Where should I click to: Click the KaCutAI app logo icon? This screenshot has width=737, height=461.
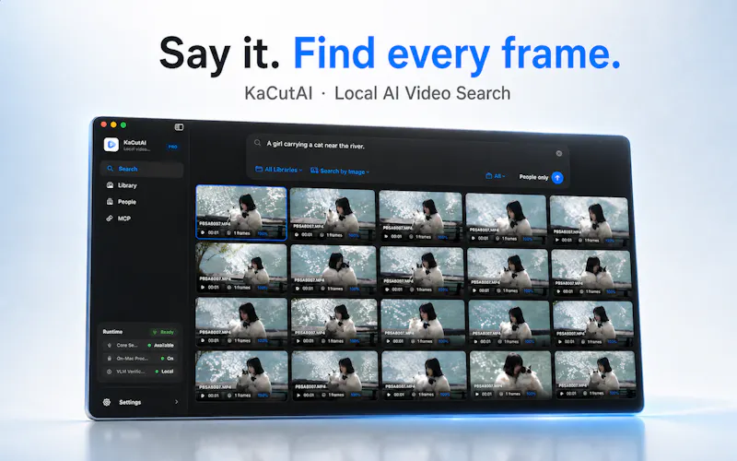111,145
